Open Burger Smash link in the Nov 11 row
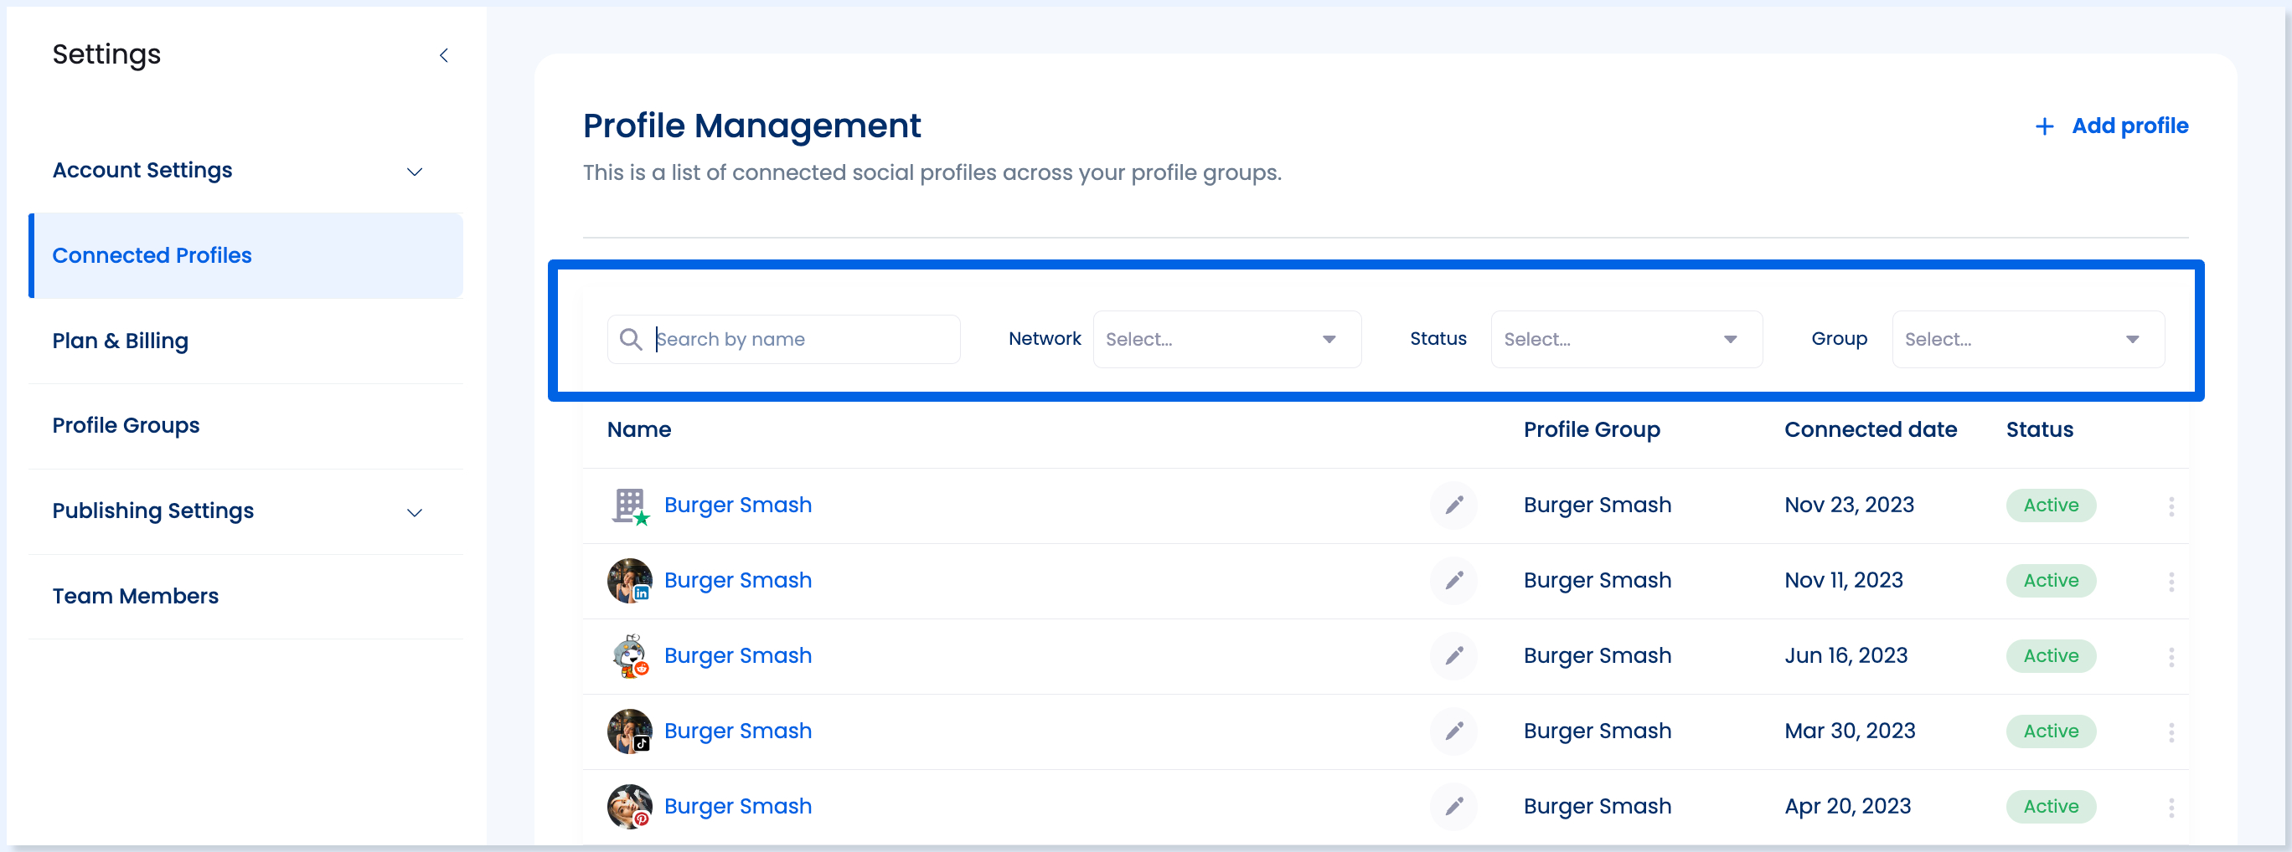This screenshot has width=2292, height=852. point(737,581)
